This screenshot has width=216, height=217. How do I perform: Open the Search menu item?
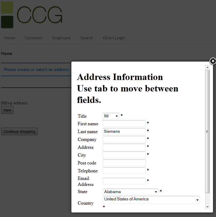point(86,38)
